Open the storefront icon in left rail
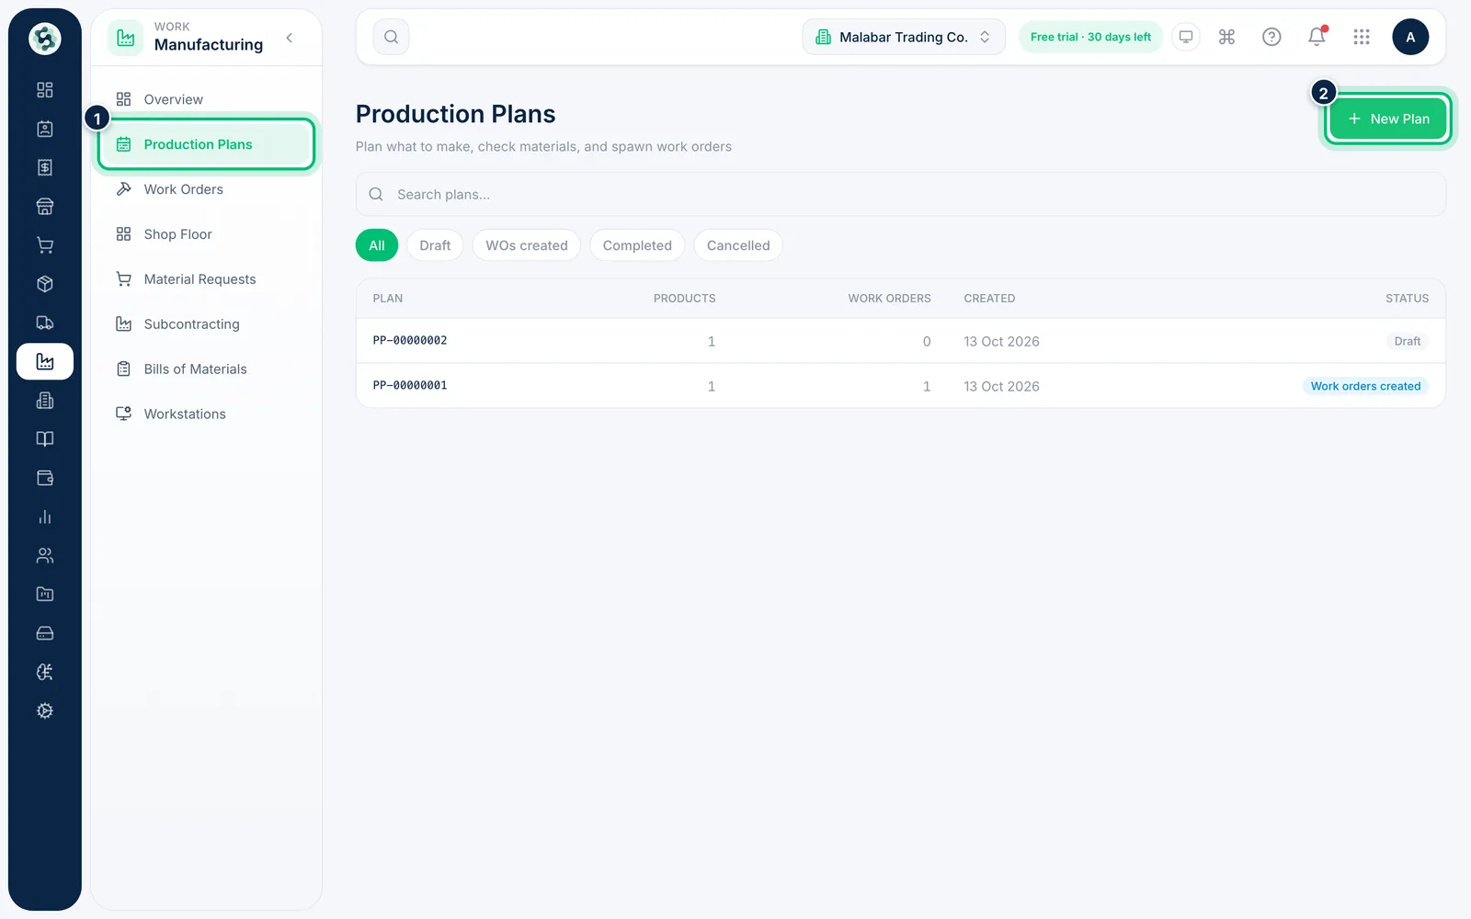 (44, 207)
